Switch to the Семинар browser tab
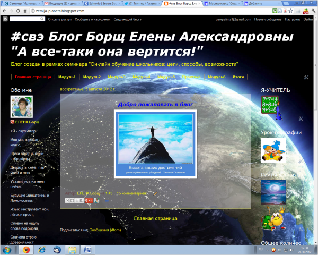 22,4
